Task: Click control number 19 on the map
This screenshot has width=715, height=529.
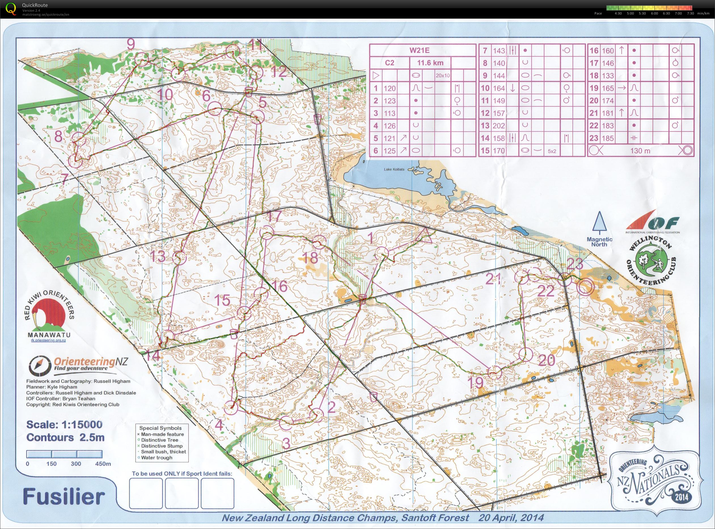Action: point(475,383)
